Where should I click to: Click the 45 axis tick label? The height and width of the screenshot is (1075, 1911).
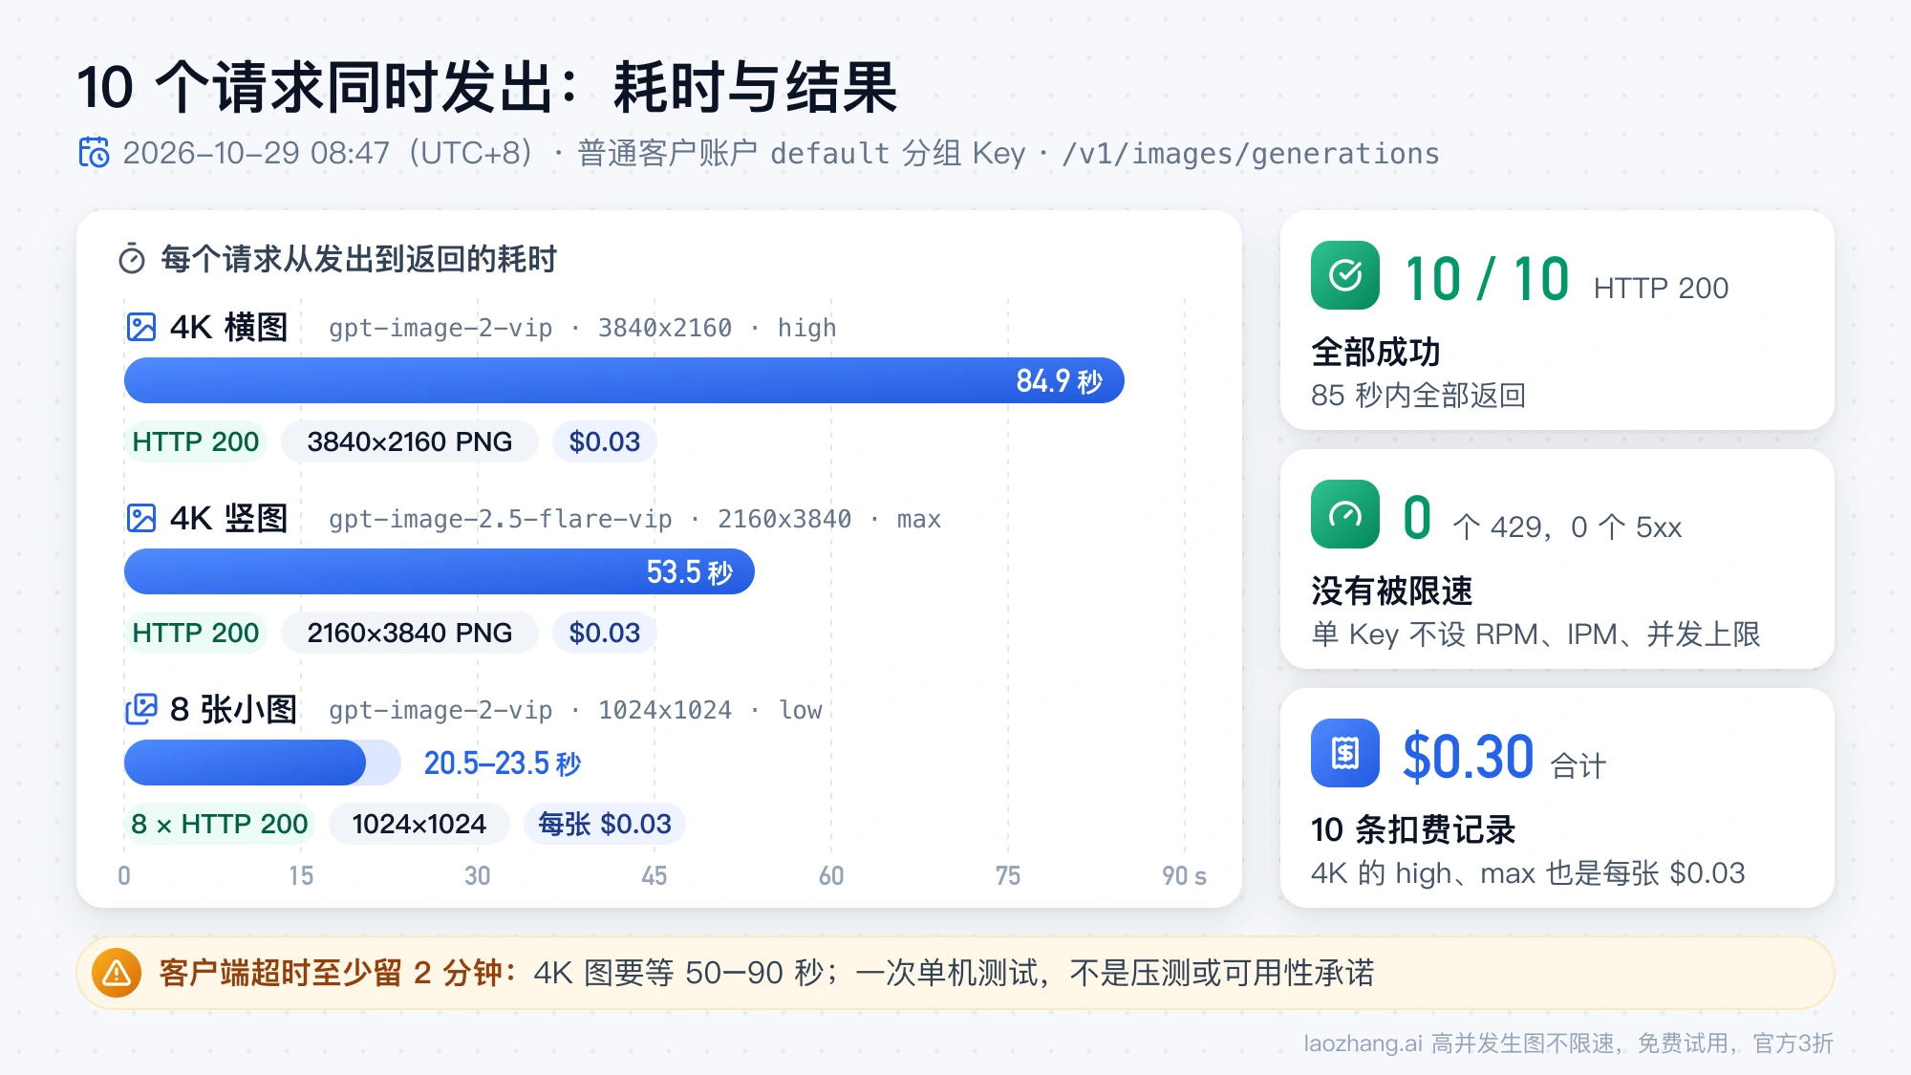(x=655, y=875)
